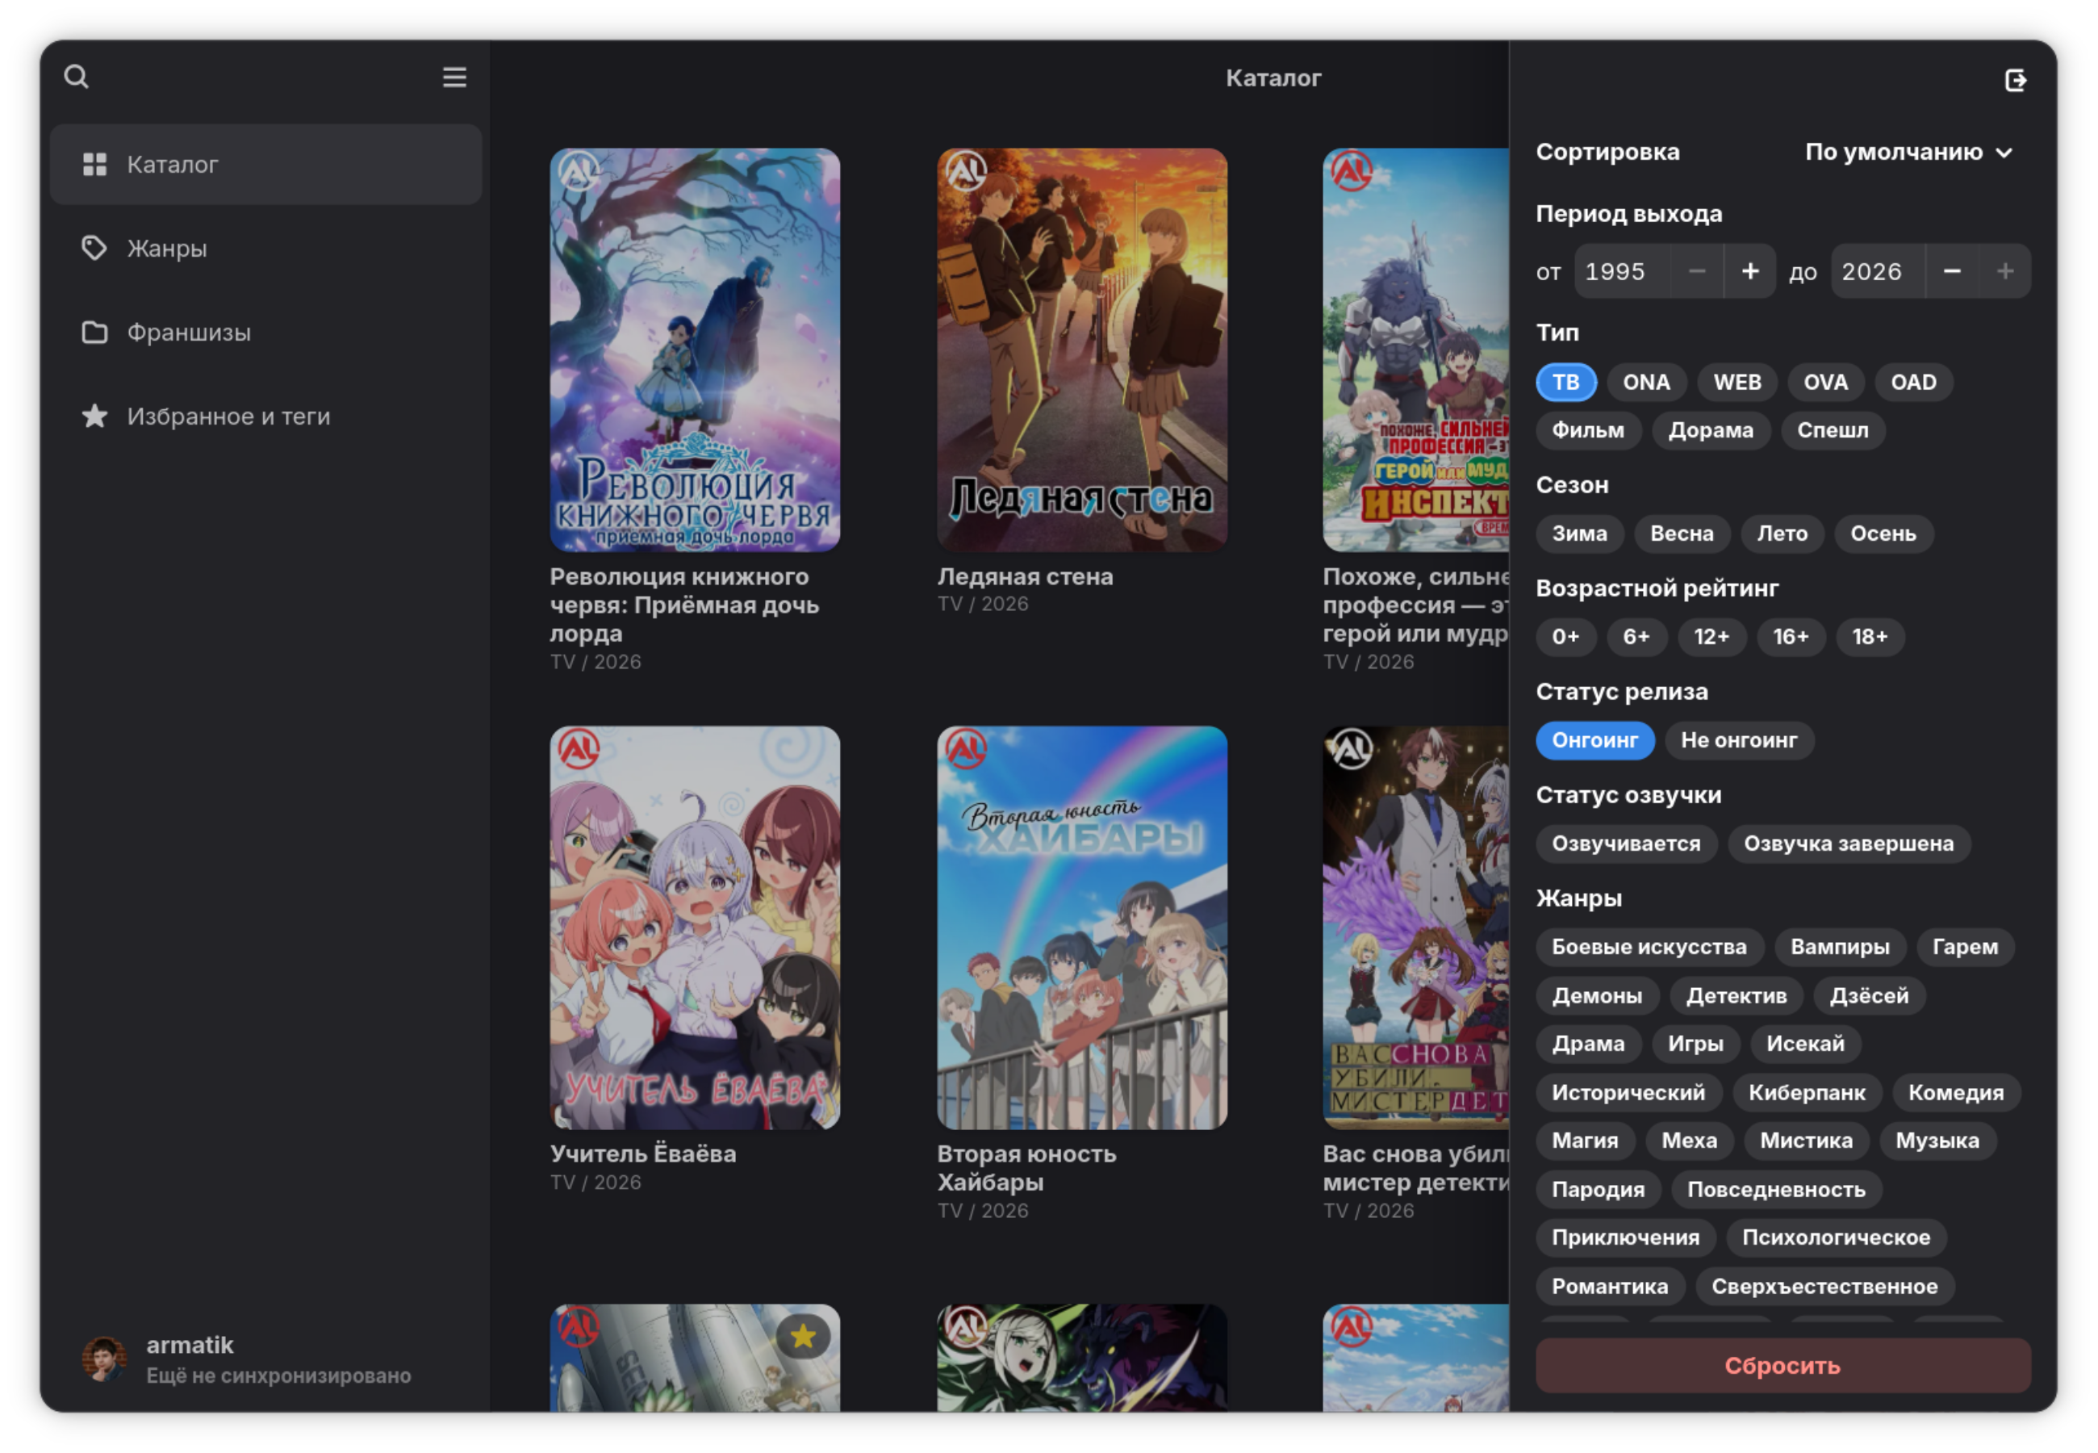2098x1453 pixels.
Task: Toggle the OAD type filter
Action: 1913,383
